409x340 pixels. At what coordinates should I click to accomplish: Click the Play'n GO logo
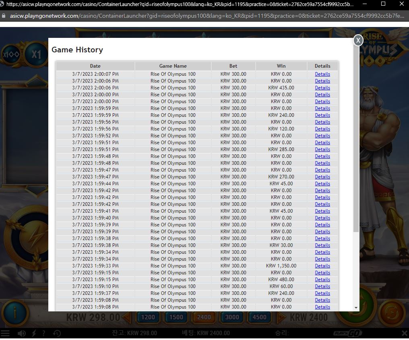pos(348,333)
